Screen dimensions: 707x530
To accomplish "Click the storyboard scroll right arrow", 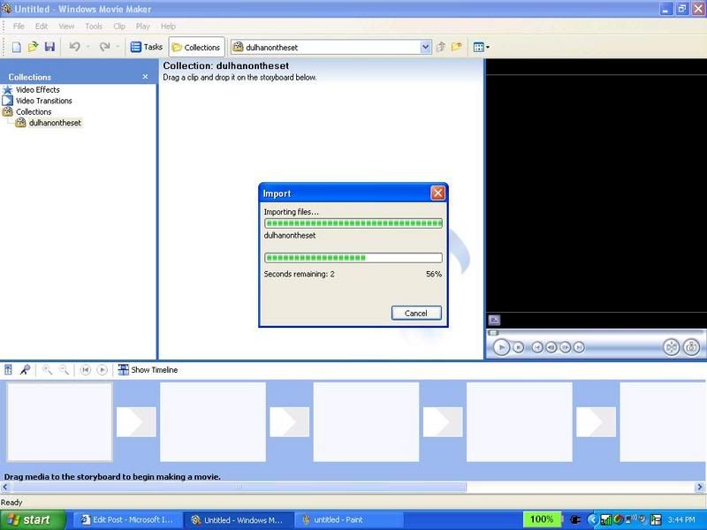I will [x=700, y=487].
